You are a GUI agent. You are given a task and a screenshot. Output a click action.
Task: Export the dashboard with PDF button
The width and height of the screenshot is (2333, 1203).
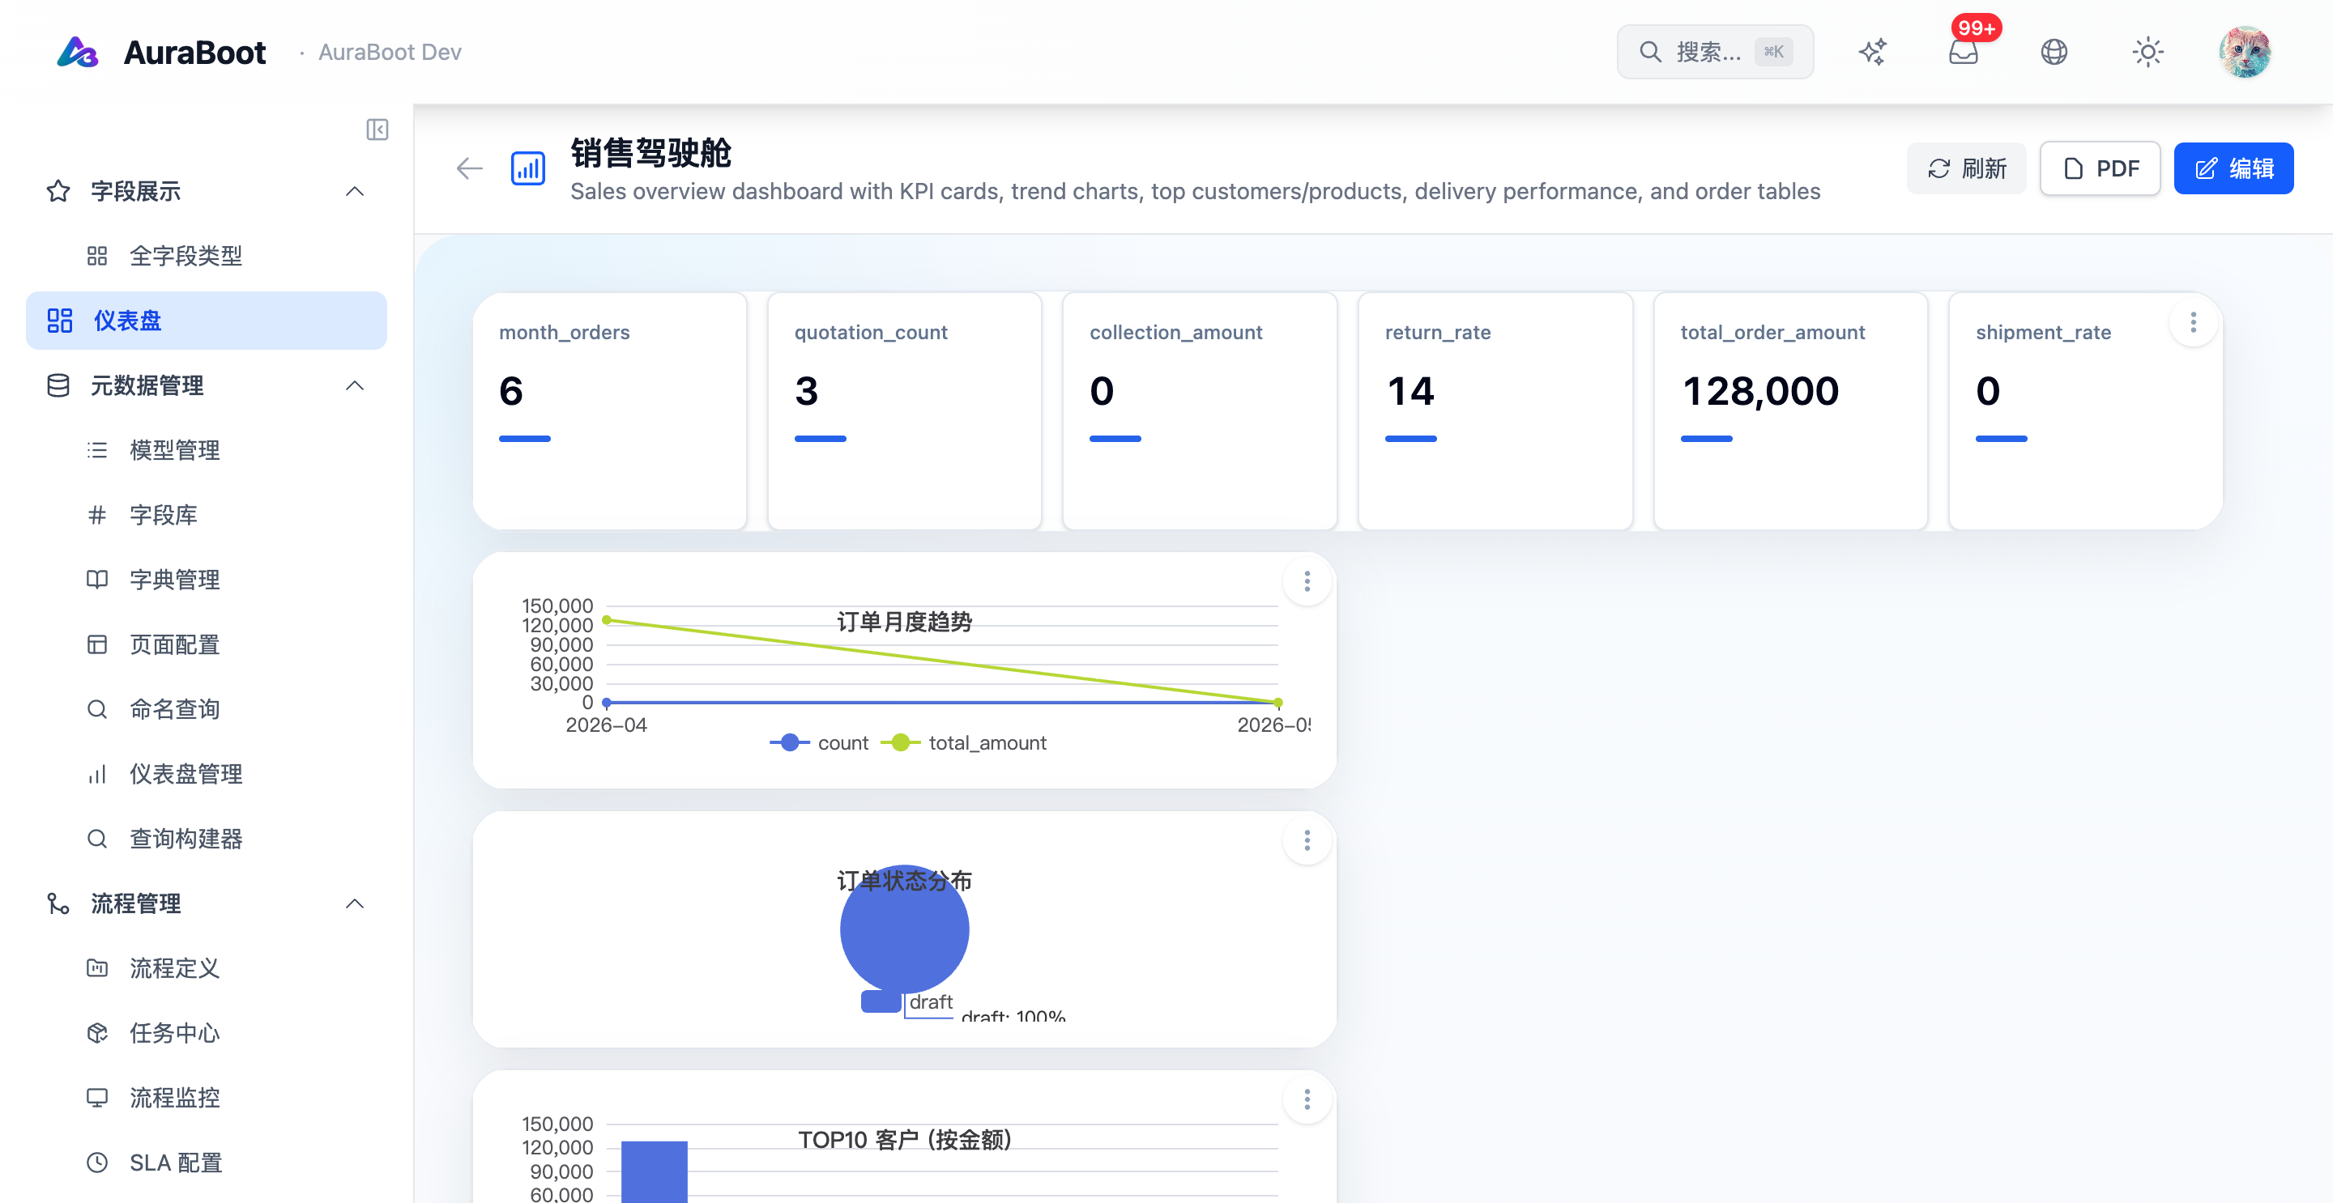2100,168
